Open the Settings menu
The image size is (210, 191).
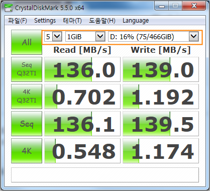click(x=45, y=21)
